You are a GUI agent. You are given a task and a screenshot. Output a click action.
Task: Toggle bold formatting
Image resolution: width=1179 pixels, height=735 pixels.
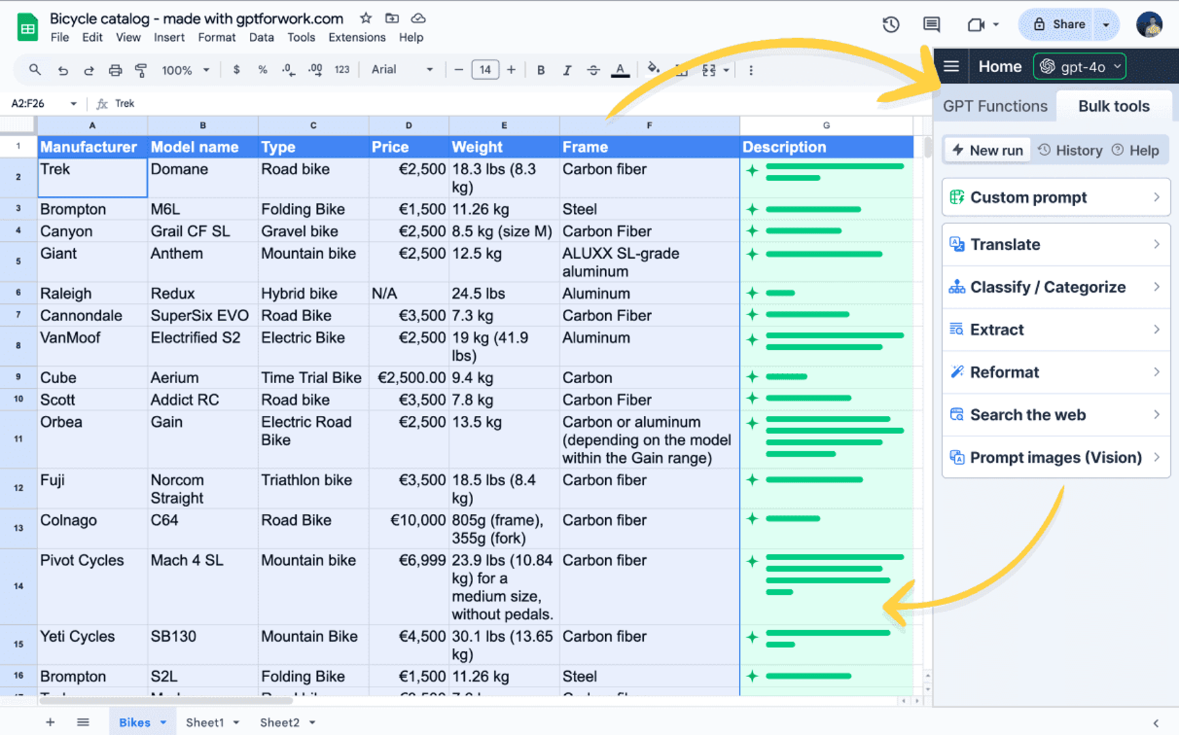(x=540, y=69)
